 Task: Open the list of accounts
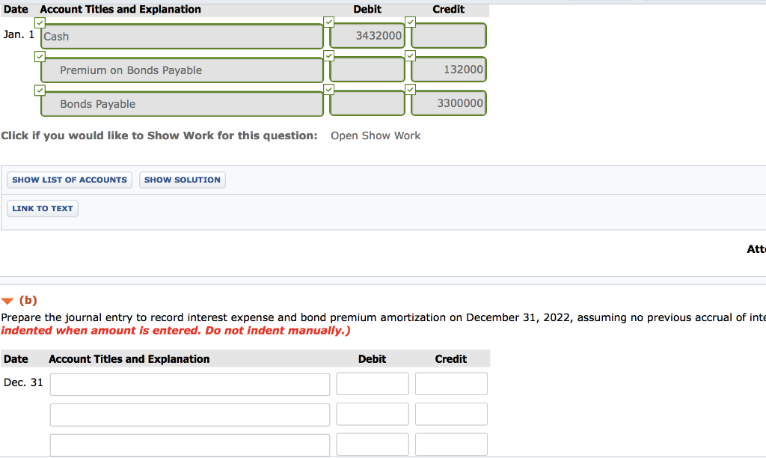point(69,180)
